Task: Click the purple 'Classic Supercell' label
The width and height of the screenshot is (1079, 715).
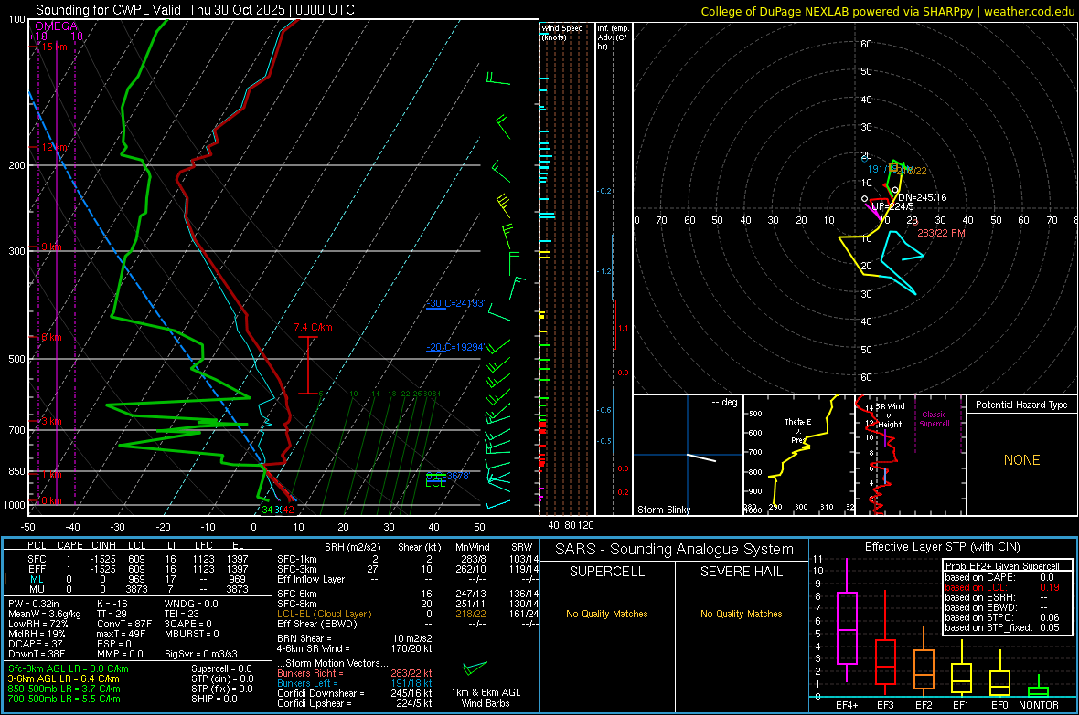Action: click(934, 419)
